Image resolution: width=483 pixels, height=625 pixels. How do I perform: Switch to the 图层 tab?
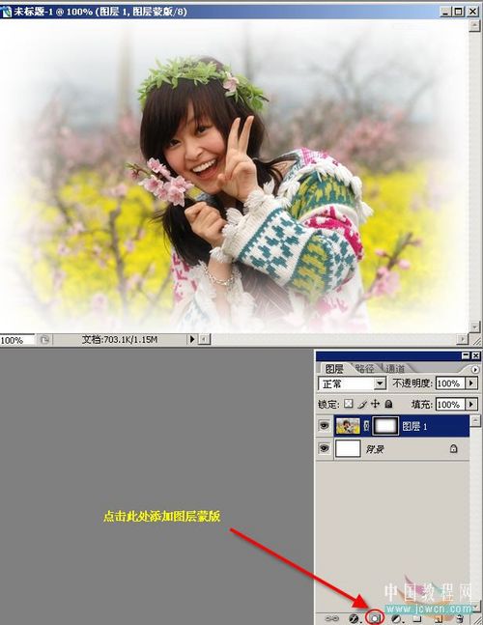[x=334, y=368]
